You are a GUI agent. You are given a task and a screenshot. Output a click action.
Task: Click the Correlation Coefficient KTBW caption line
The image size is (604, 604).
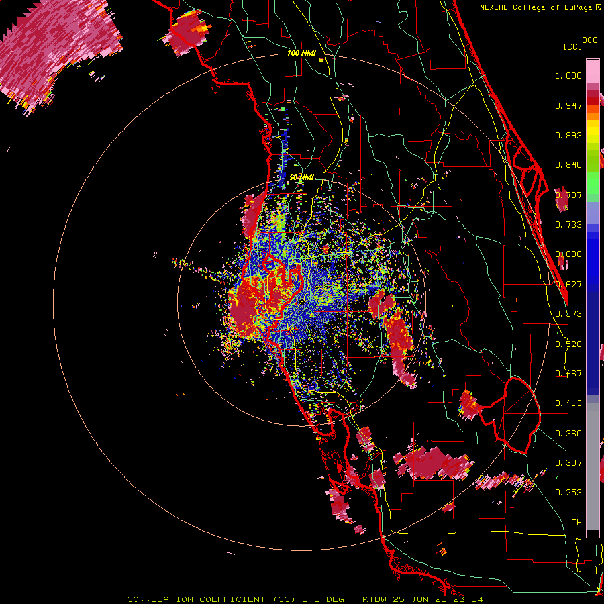305,599
